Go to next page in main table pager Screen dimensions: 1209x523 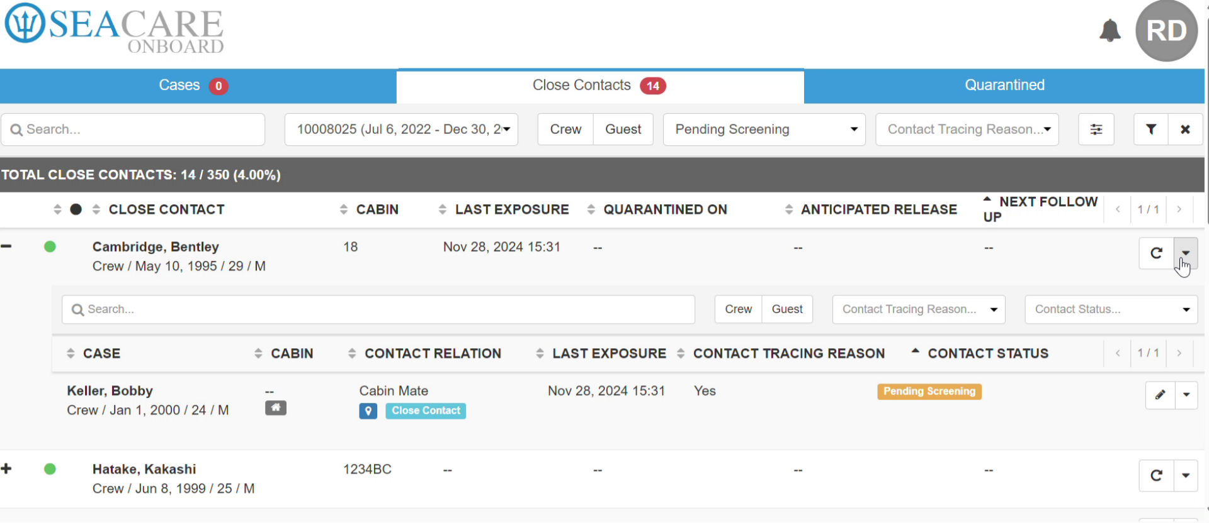[x=1179, y=209]
